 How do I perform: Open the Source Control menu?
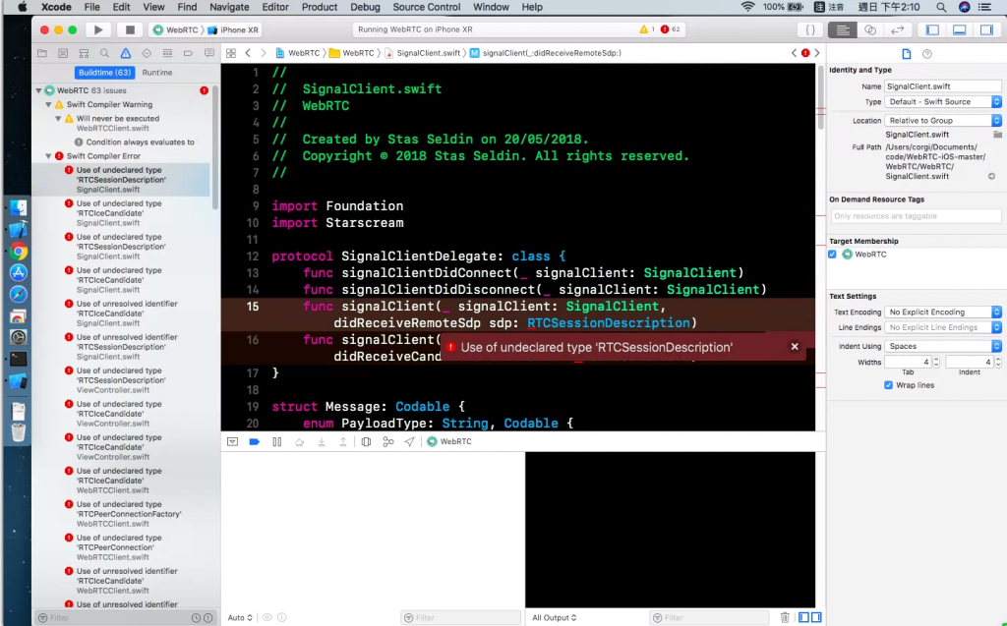click(x=427, y=7)
